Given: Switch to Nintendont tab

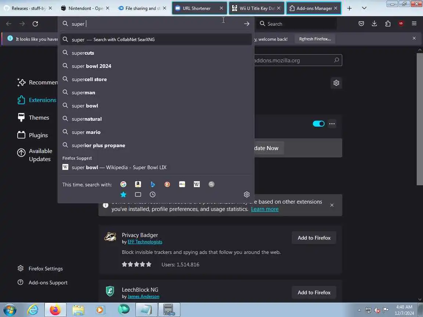Looking at the screenshot, I should 85,8.
